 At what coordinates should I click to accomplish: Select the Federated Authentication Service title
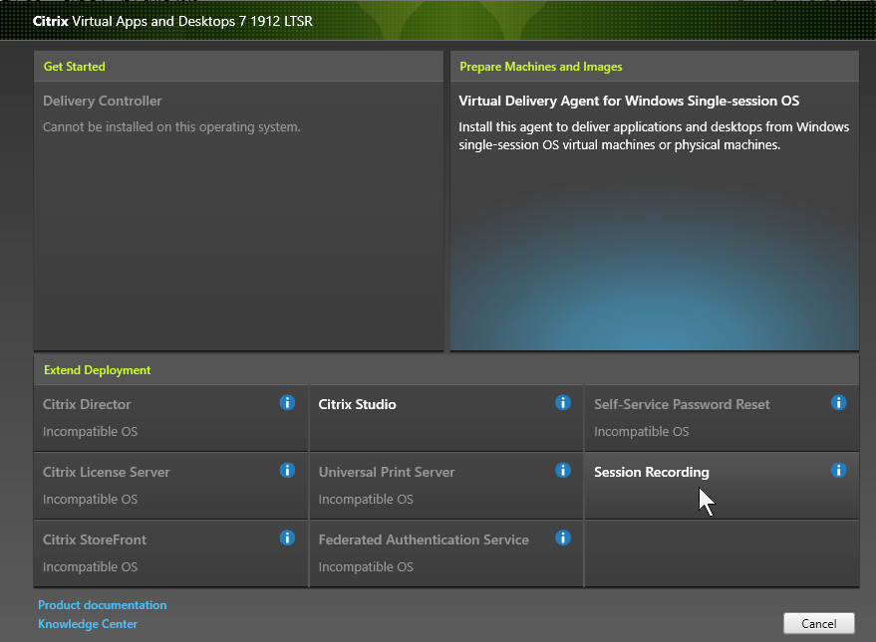click(424, 539)
